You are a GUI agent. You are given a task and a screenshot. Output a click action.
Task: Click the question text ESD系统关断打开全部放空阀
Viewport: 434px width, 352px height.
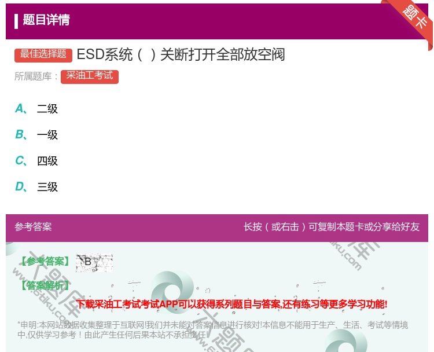pyautogui.click(x=181, y=54)
